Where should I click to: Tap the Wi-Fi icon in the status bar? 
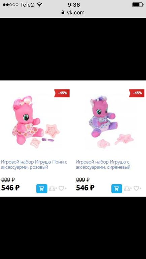tap(39, 5)
